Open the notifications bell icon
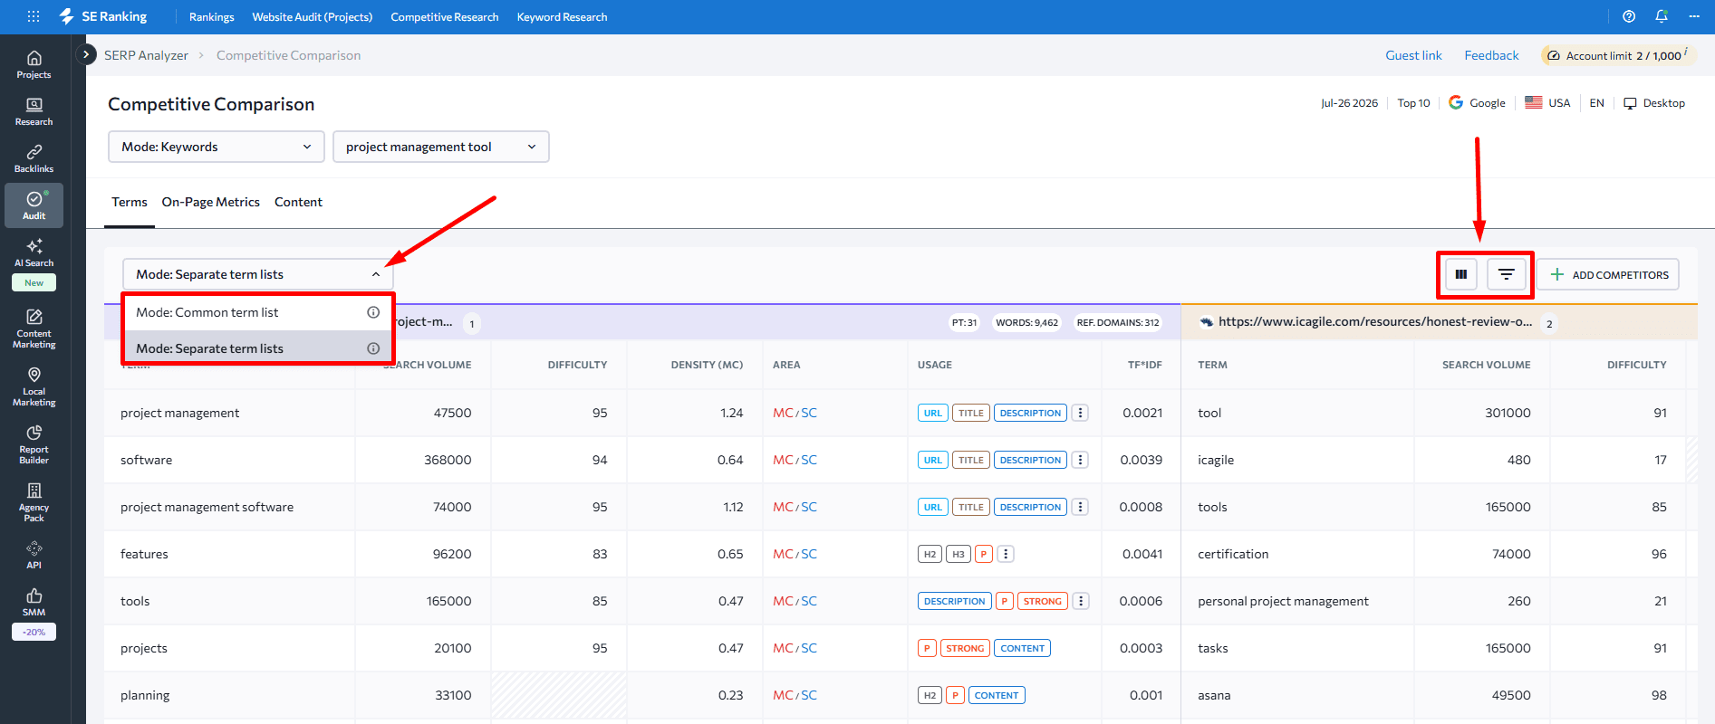Viewport: 1715px width, 724px height. (x=1662, y=16)
